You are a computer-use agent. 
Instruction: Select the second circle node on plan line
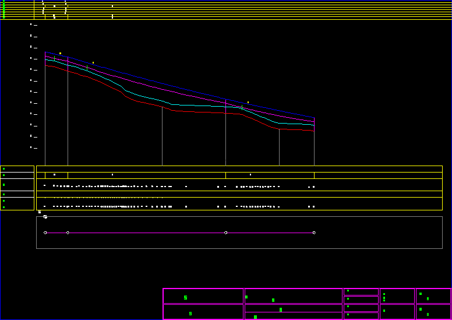point(68,233)
